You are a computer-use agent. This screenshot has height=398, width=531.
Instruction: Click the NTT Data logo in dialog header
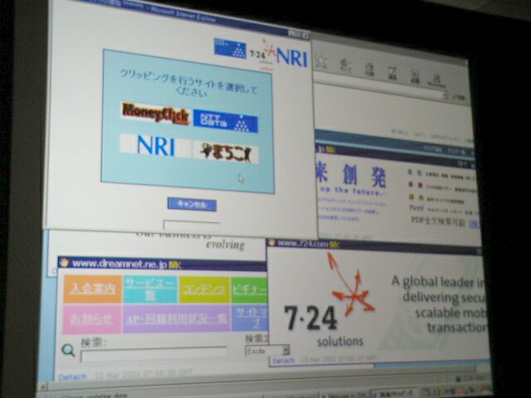[x=229, y=47]
